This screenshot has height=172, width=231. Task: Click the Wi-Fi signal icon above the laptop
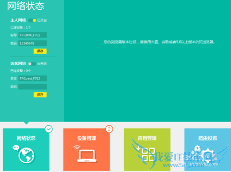[x=77, y=148]
